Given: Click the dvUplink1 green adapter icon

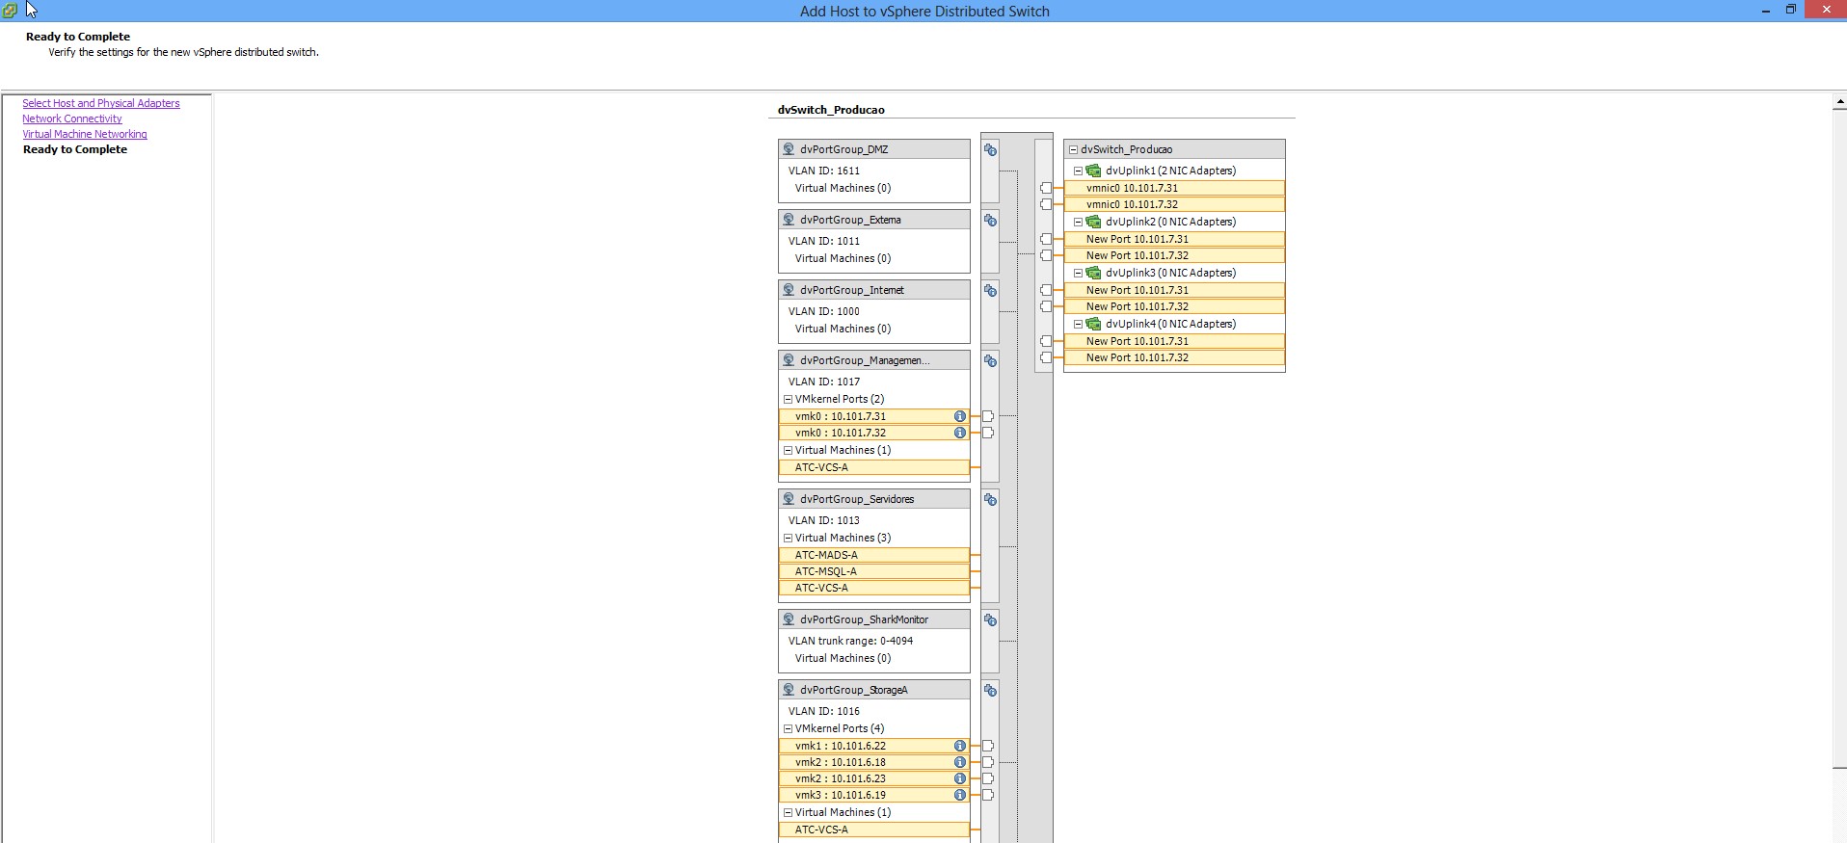Looking at the screenshot, I should click(x=1093, y=171).
